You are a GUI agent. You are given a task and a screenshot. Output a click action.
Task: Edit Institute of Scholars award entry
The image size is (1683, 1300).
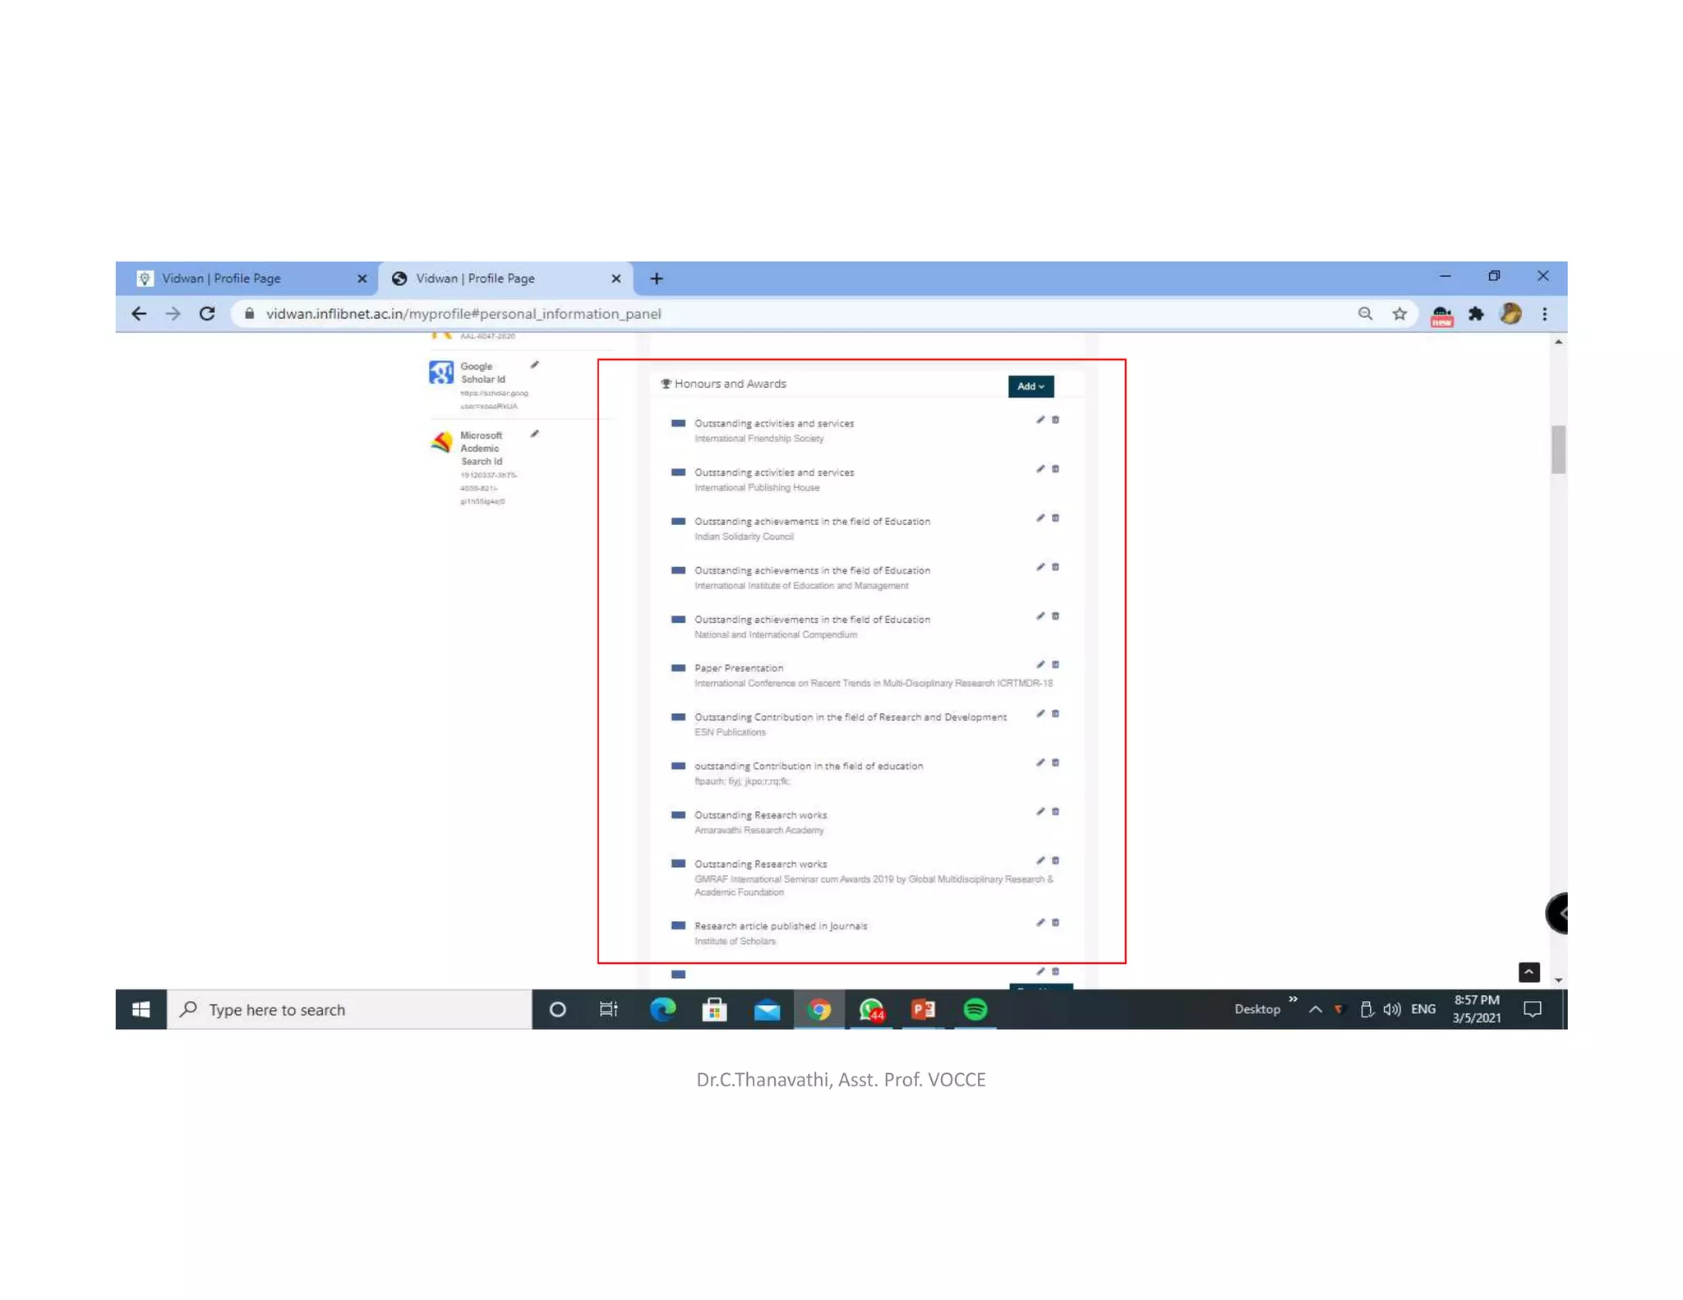[1040, 922]
